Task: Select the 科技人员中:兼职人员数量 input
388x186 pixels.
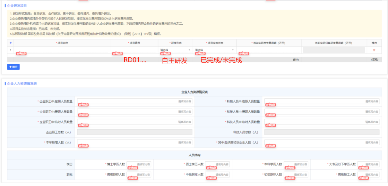Action: (x=322, y=112)
